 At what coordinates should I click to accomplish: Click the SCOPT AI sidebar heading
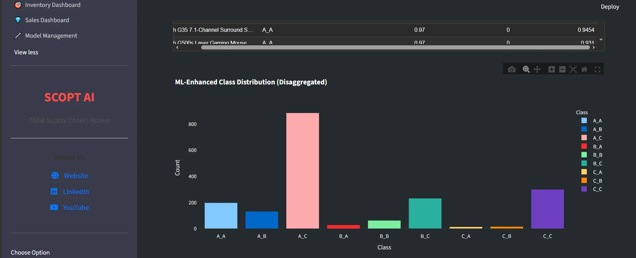(x=69, y=98)
